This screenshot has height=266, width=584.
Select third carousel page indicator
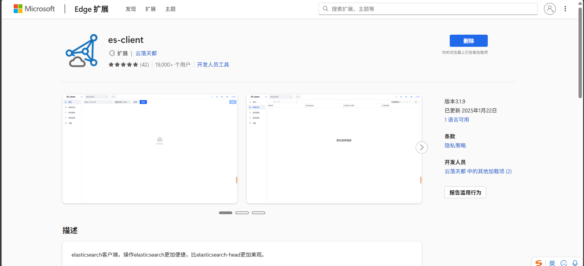(x=259, y=213)
